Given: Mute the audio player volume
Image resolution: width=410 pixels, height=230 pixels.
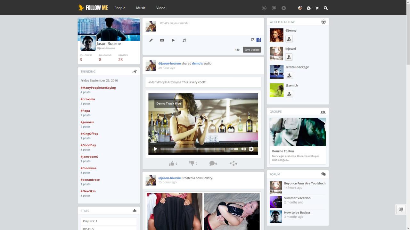Looking at the screenshot, I should (x=243, y=149).
